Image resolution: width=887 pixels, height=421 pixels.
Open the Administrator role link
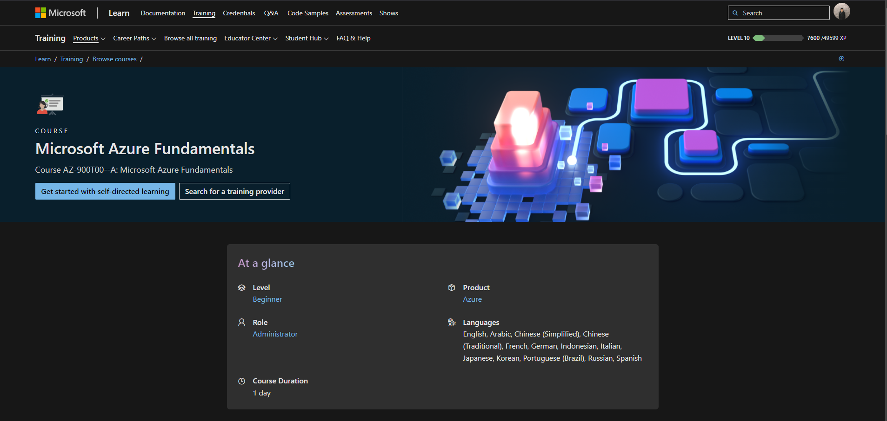275,334
